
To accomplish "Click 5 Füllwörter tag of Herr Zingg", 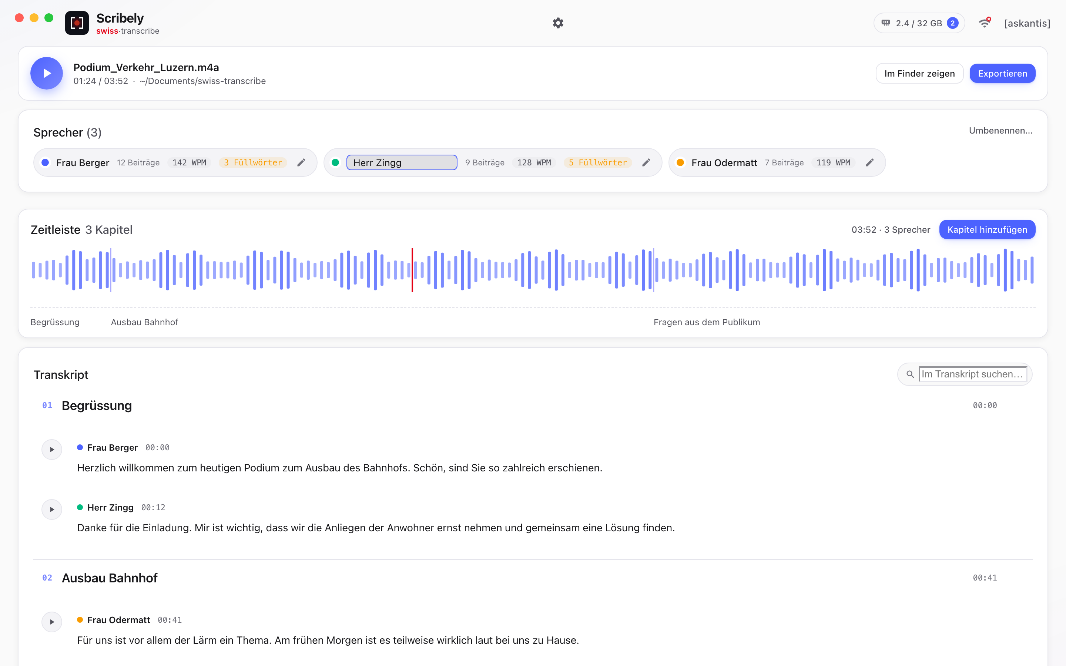I will click(598, 162).
